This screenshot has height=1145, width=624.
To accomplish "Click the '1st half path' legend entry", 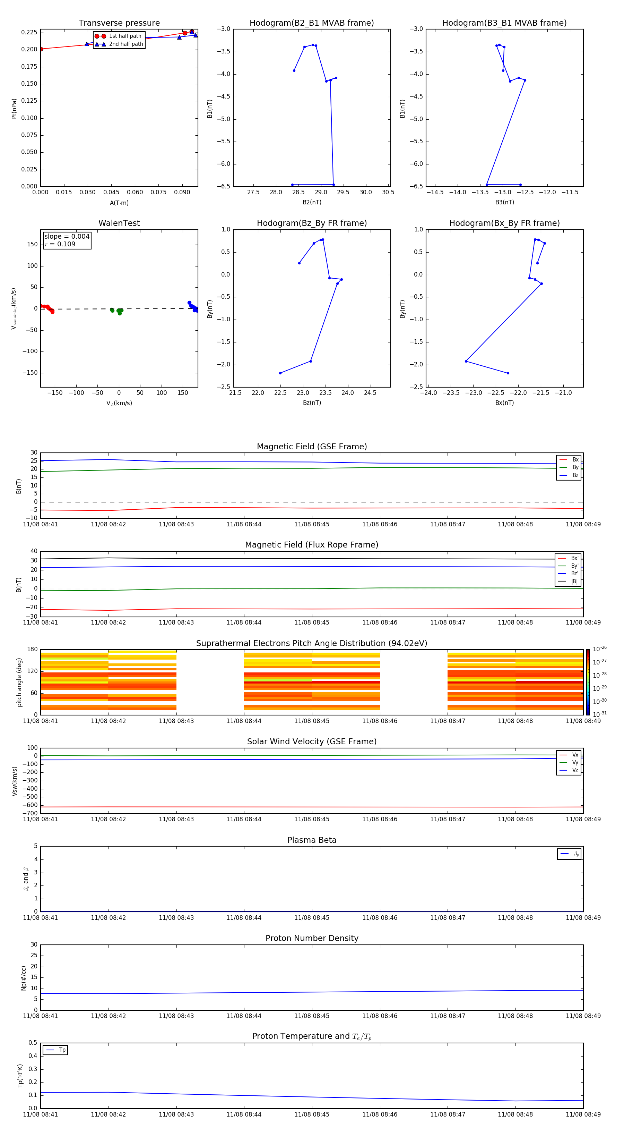I will 119,36.
